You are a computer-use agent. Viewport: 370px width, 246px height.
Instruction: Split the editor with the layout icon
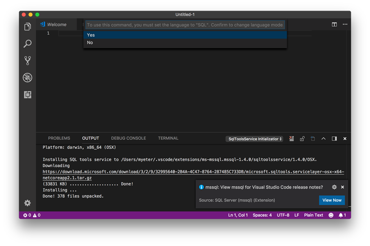pyautogui.click(x=334, y=24)
